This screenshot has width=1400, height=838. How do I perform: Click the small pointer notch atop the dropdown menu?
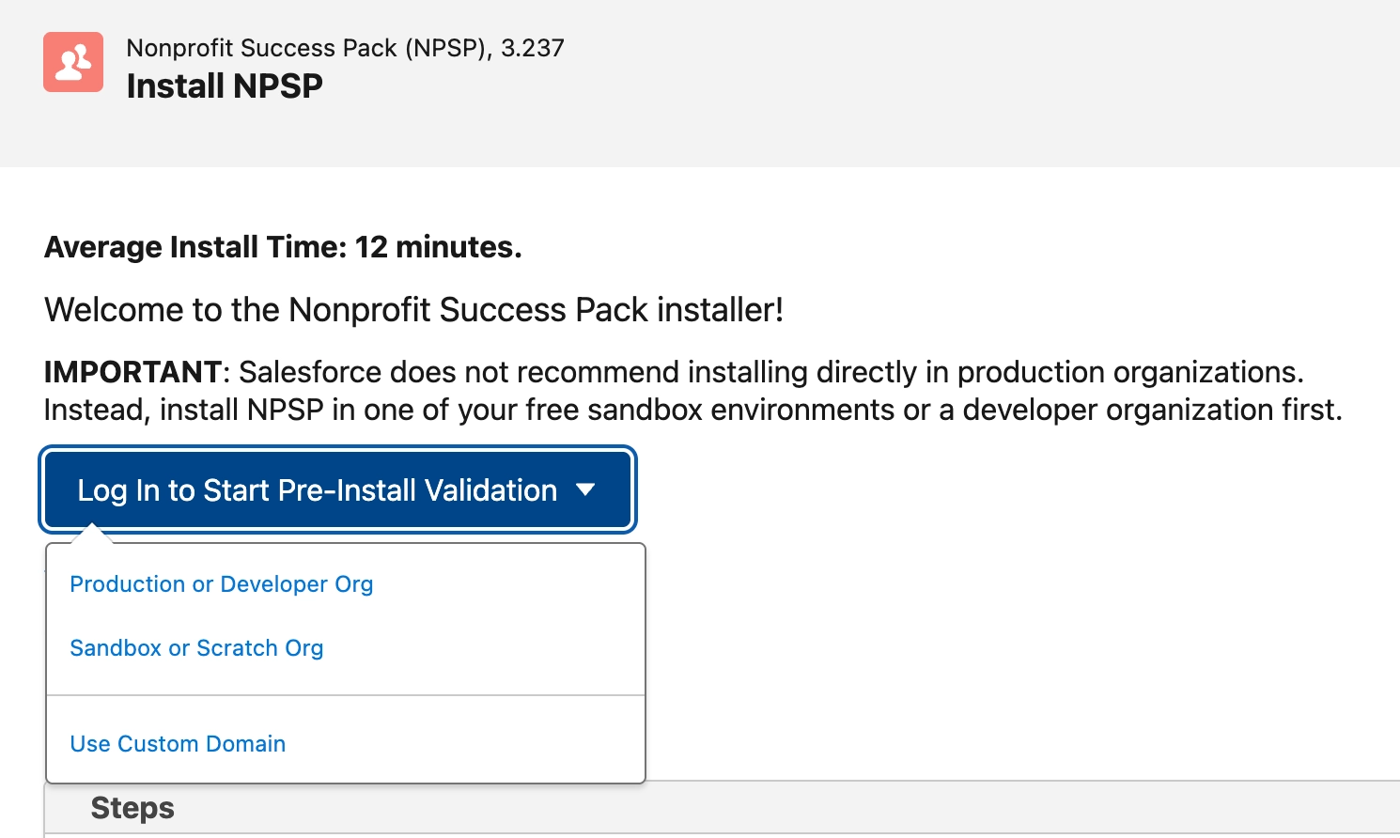pyautogui.click(x=91, y=535)
